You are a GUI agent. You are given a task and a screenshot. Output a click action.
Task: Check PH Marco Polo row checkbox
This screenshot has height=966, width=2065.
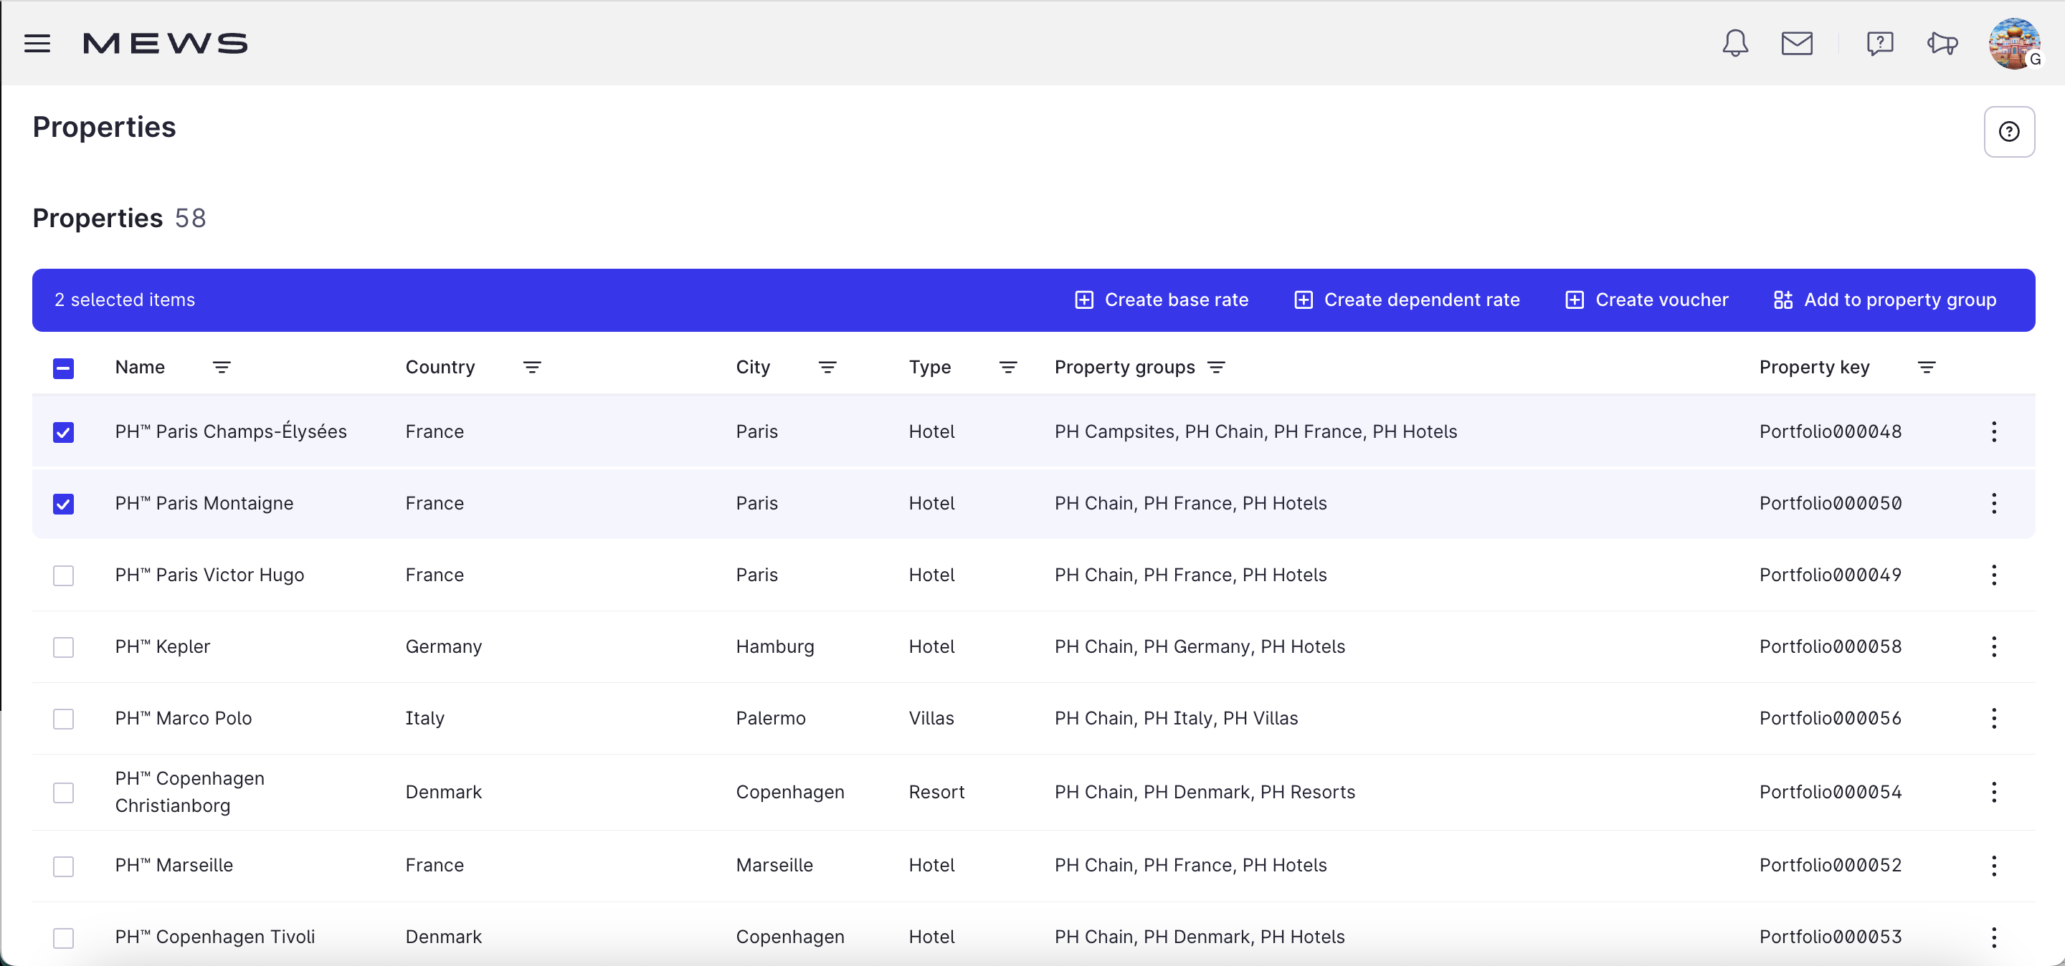(63, 719)
